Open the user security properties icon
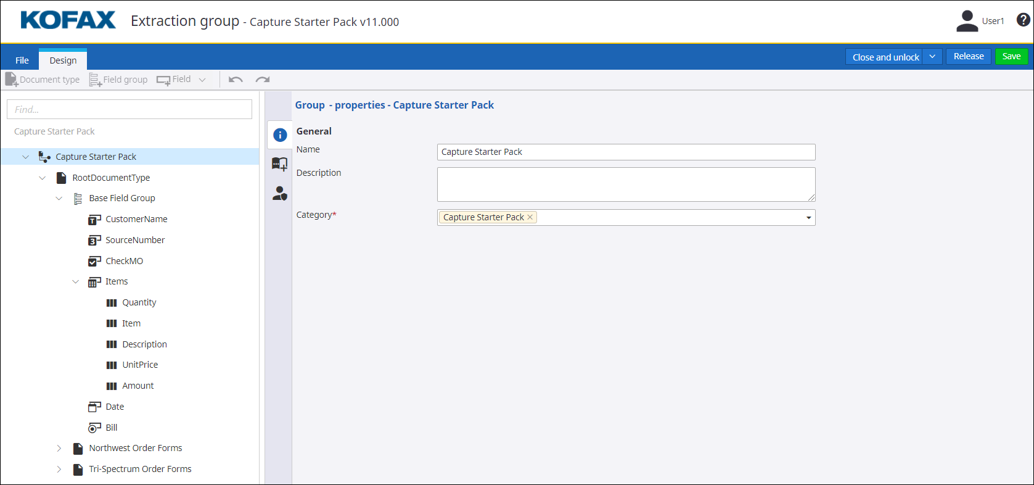The image size is (1034, 485). pos(280,194)
